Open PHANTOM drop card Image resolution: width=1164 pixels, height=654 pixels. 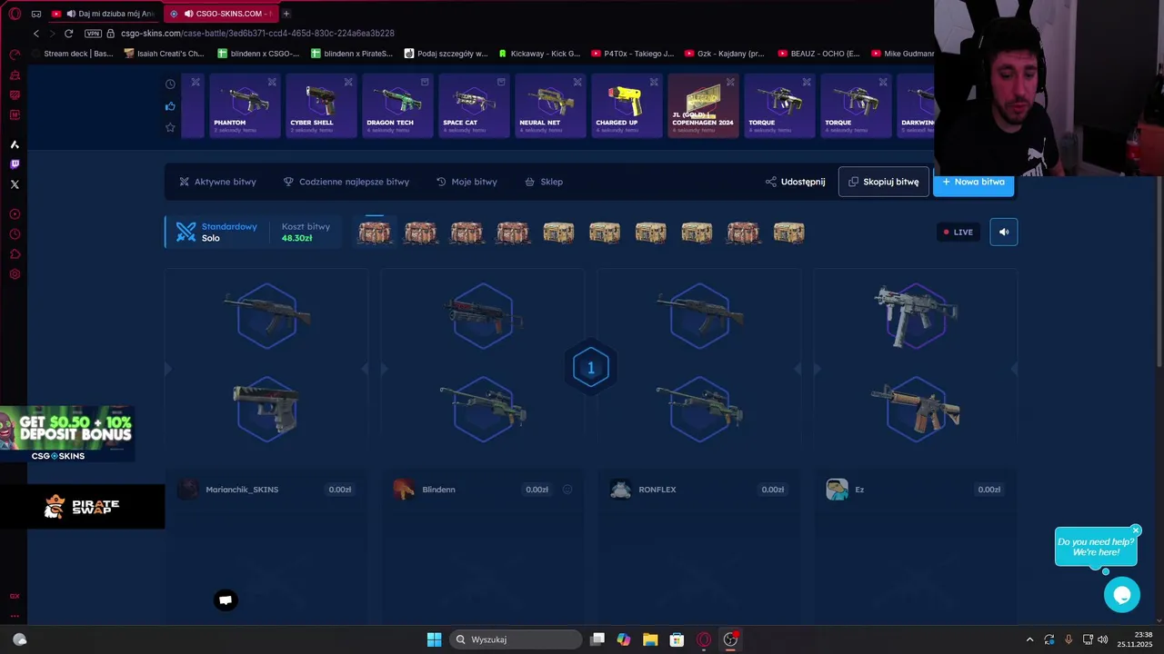tap(245, 105)
